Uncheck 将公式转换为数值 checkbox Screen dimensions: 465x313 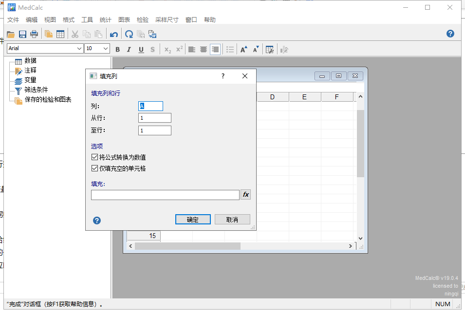[94, 157]
